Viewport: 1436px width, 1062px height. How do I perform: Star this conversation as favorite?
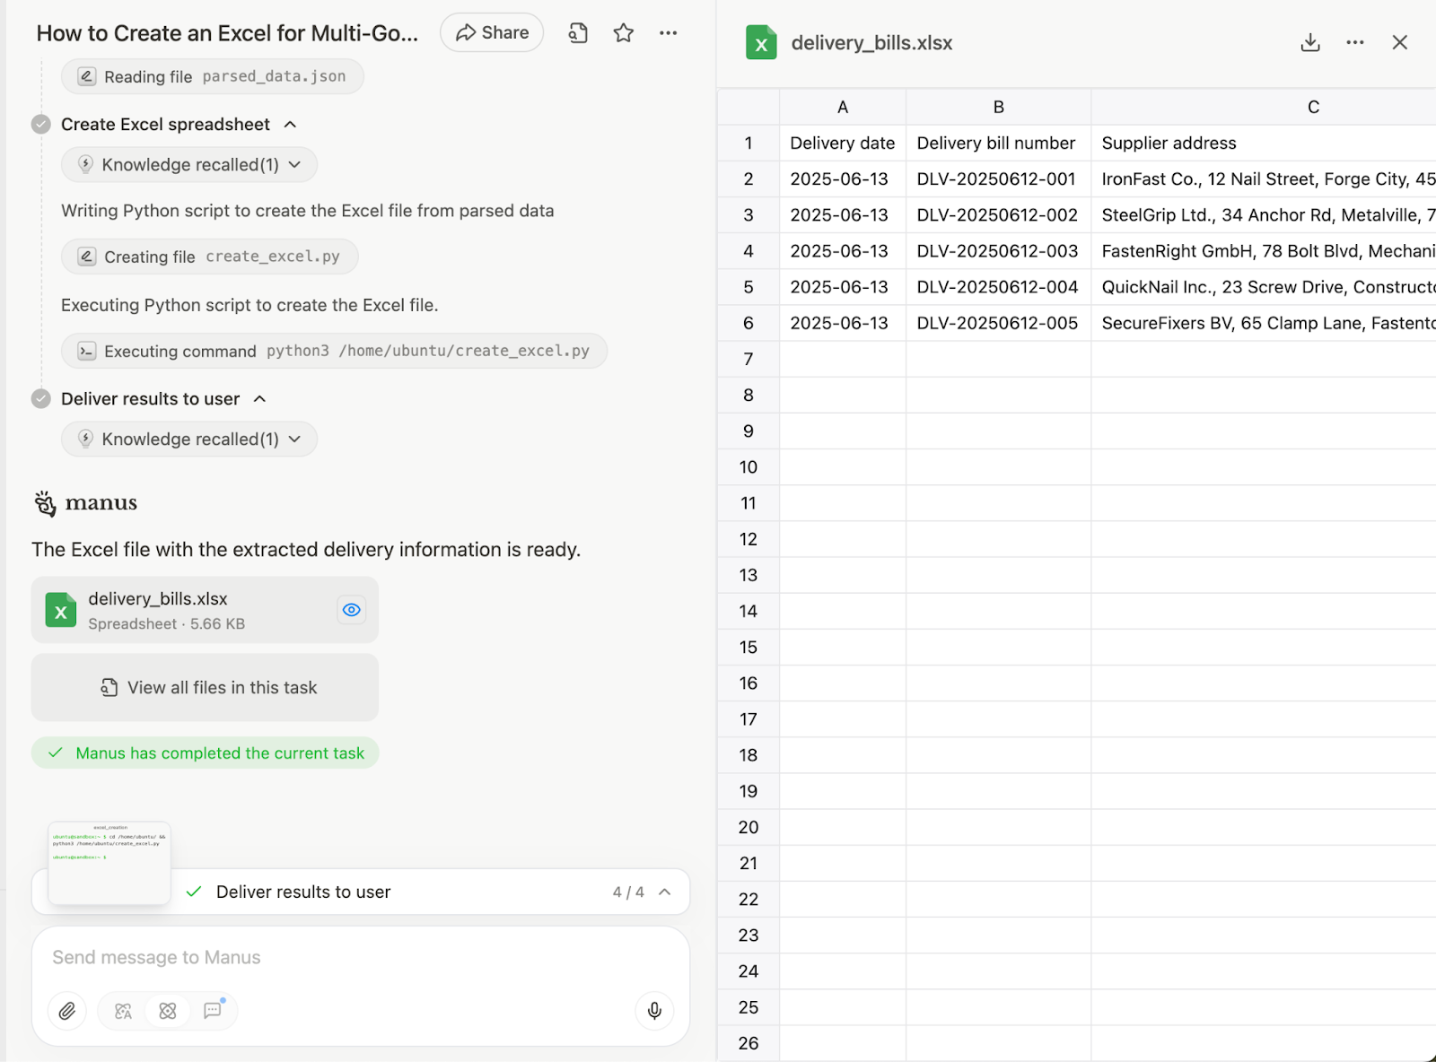pos(624,33)
